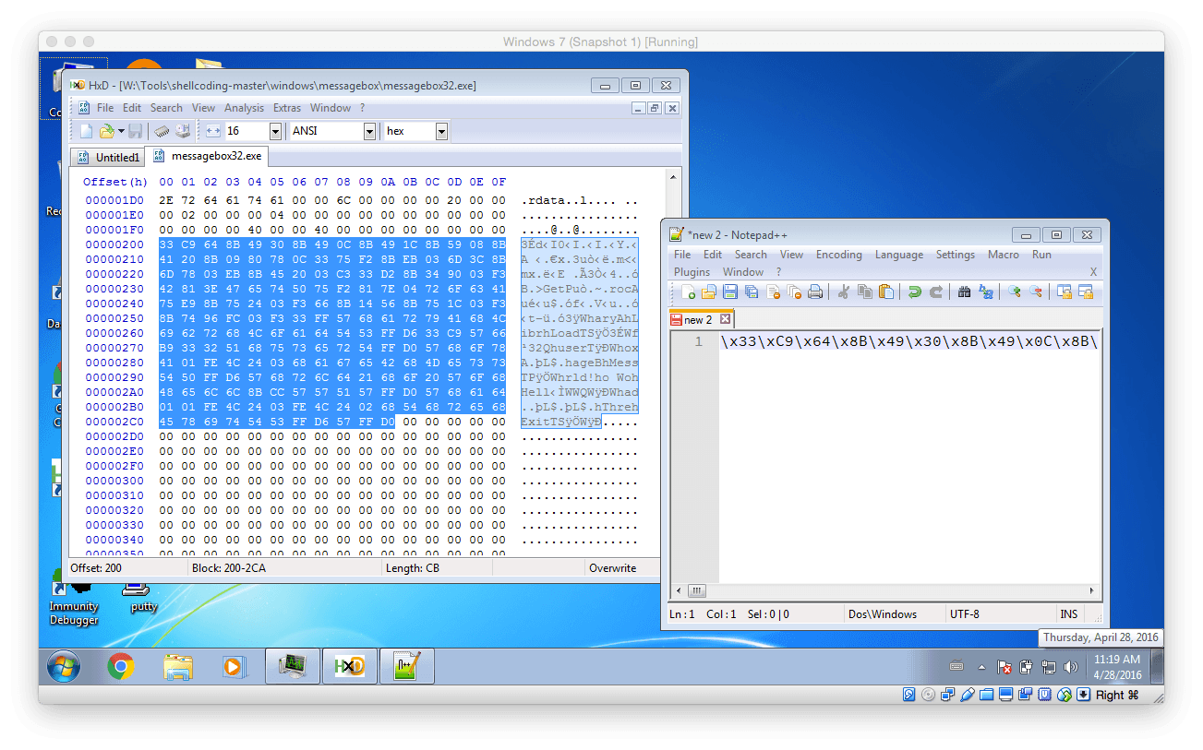Click the volume speaker tray icon
This screenshot has height=750, width=1203.
point(1071,667)
